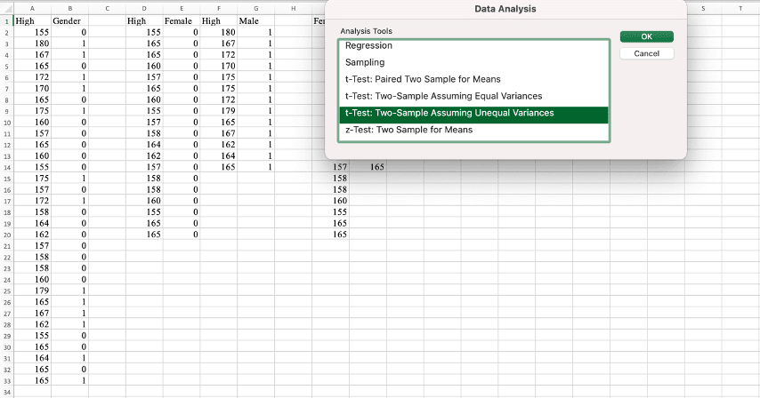The height and width of the screenshot is (398, 760).
Task: Click column E header
Action: point(181,8)
